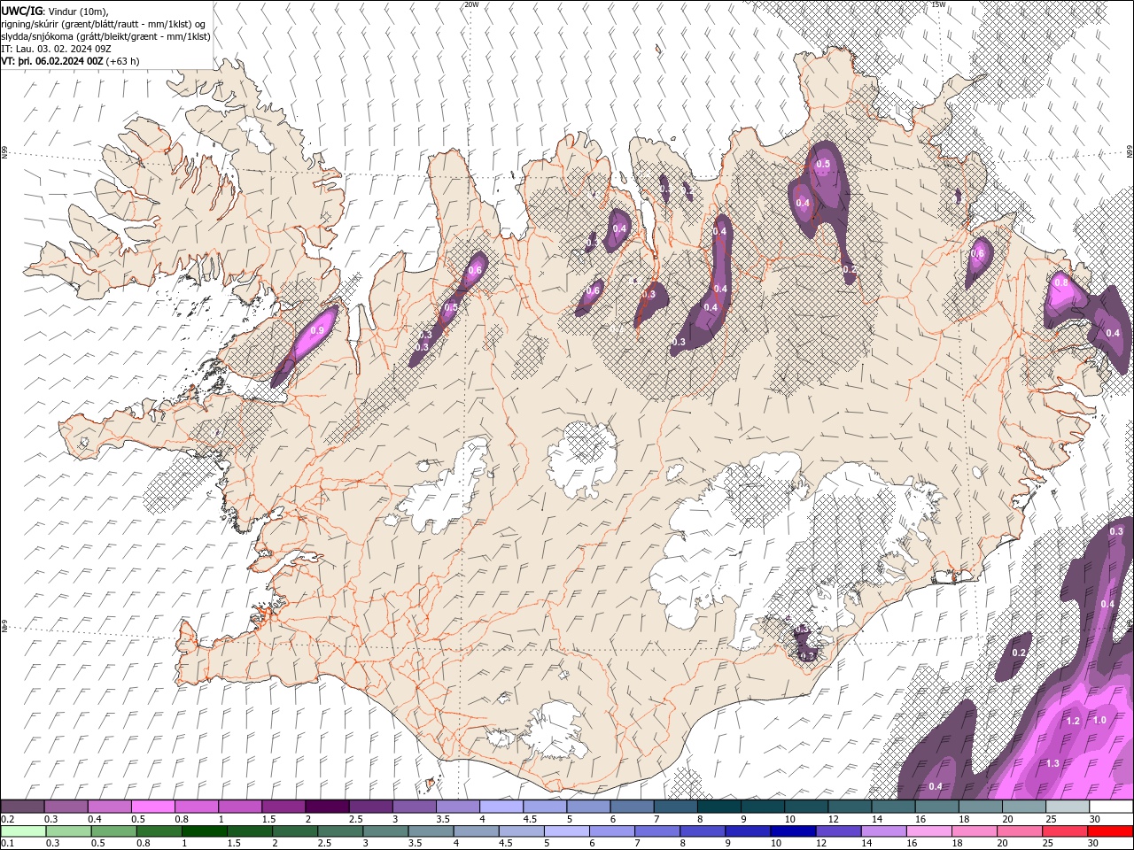Image resolution: width=1134 pixels, height=850 pixels.
Task: Click the '25' label under the upper legend
Action: click(x=1052, y=819)
